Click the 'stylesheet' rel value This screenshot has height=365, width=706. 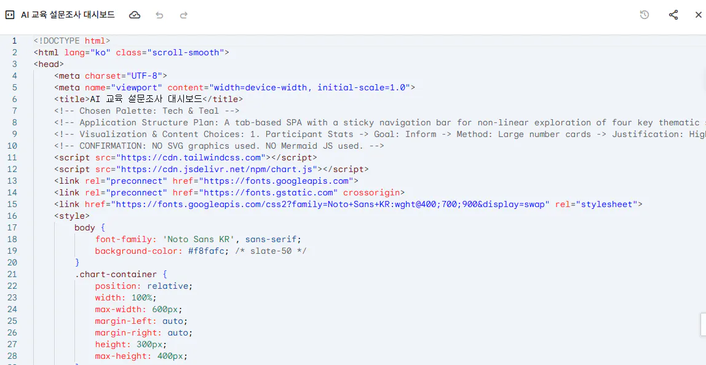click(606, 205)
